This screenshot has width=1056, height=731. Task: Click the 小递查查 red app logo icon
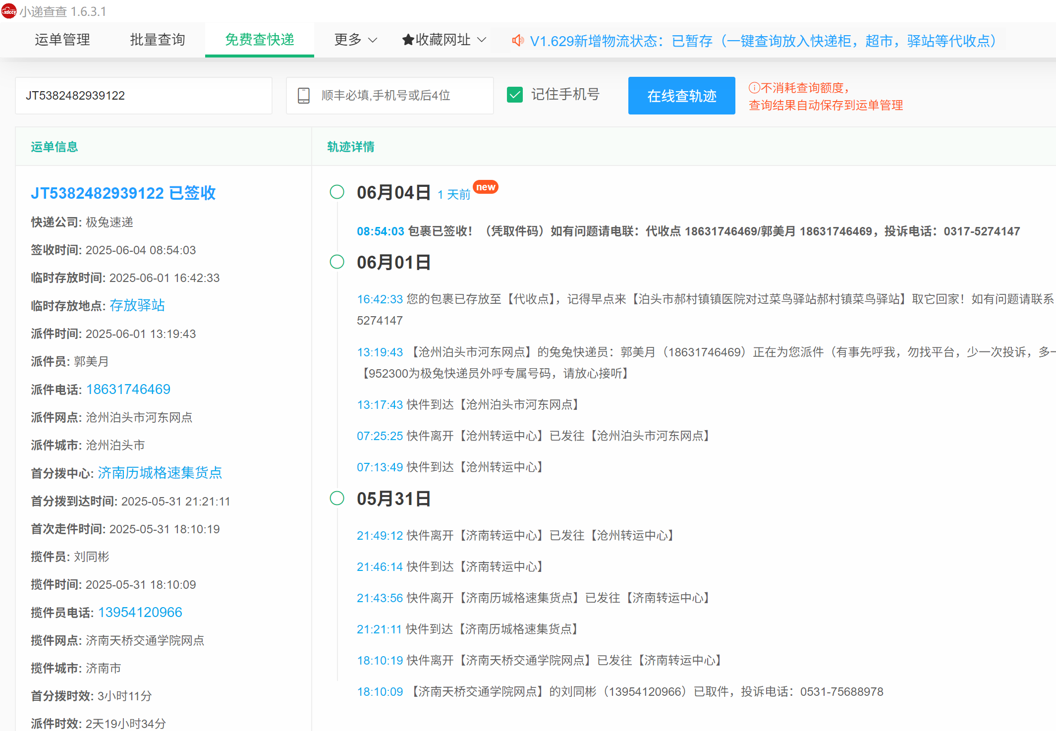pyautogui.click(x=9, y=10)
